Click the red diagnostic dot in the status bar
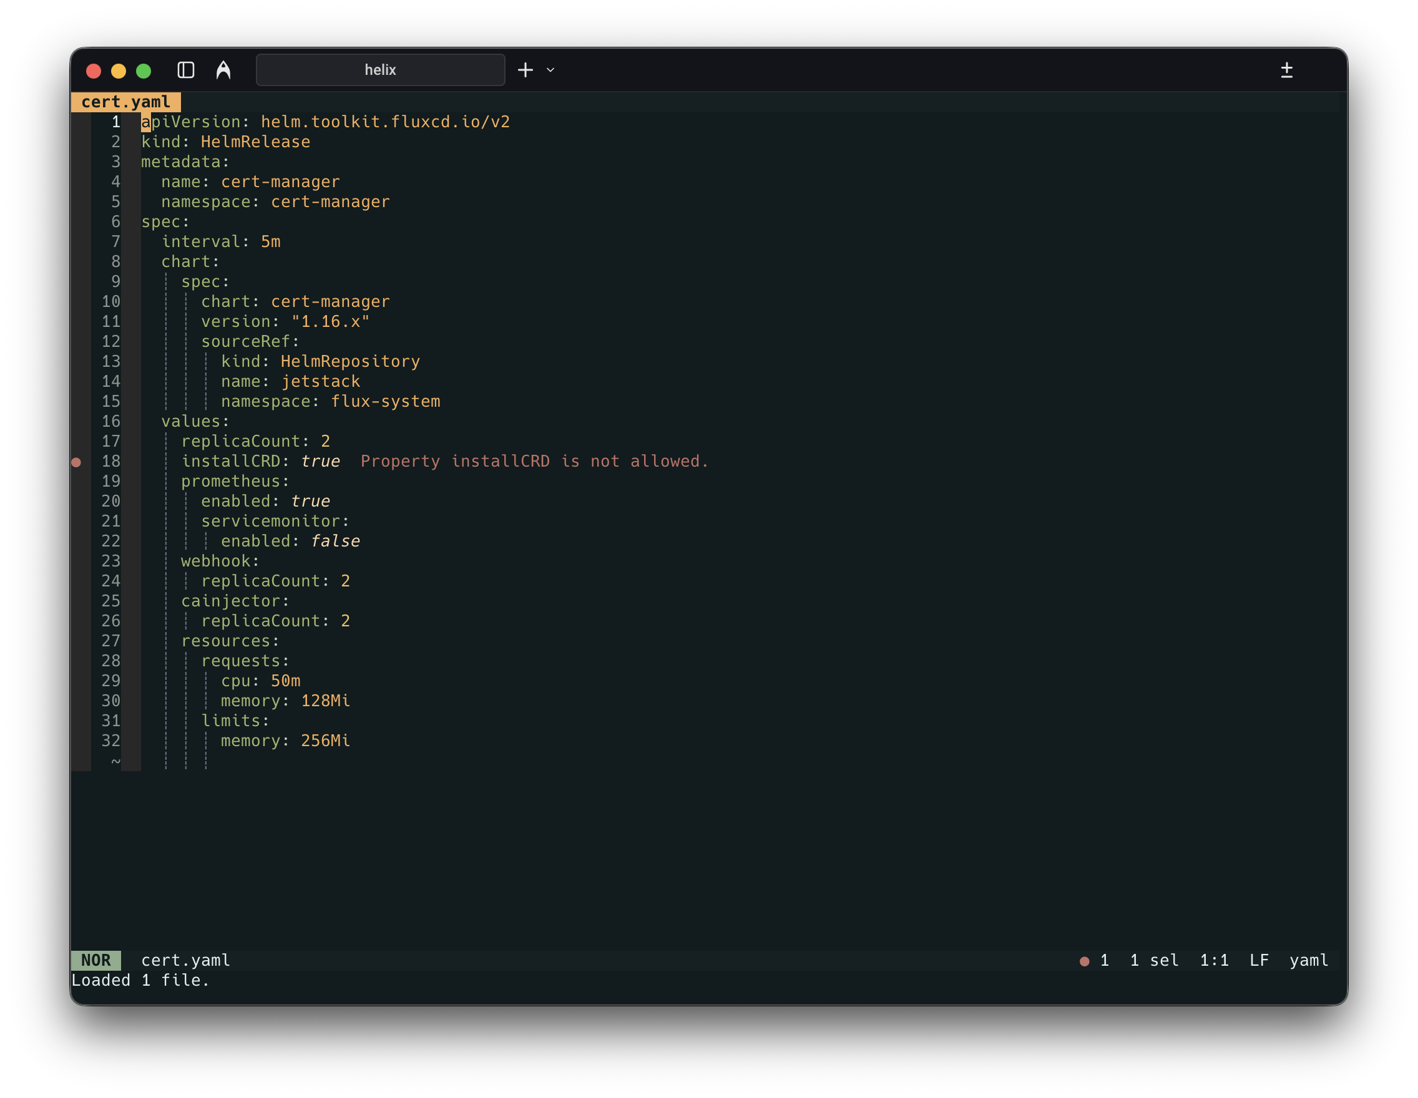This screenshot has width=1418, height=1098. 1084,961
